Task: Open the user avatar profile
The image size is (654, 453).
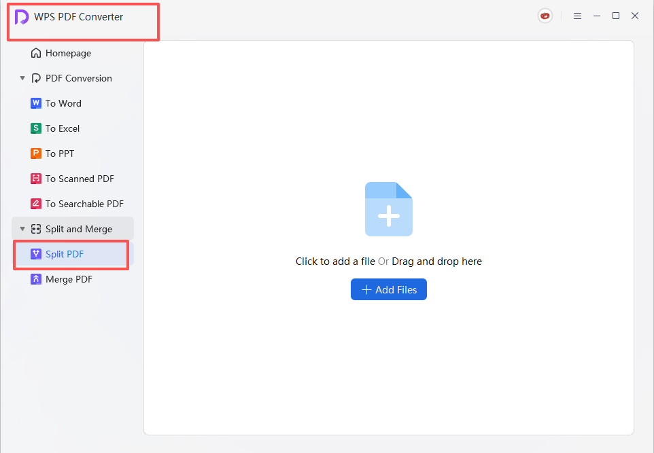Action: (545, 16)
